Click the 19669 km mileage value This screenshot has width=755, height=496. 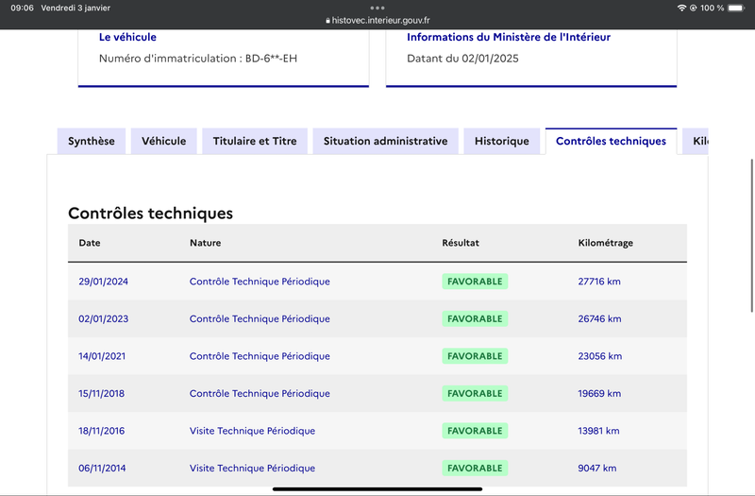click(599, 393)
